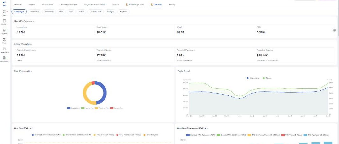Screen dimensions: 339x144
Task: Switch to the Automation tab
Action: coord(47,4)
